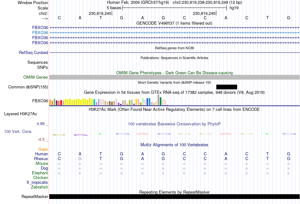Click the Human Feb. 2009 (GRCh37/hg19) text
The width and height of the screenshot is (300, 204).
(x=138, y=3)
